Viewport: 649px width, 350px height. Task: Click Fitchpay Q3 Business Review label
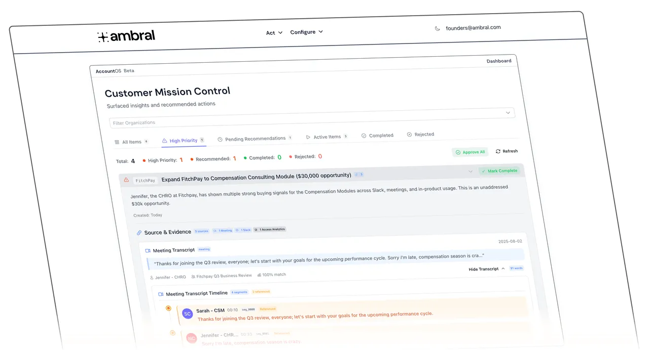[x=221, y=276]
